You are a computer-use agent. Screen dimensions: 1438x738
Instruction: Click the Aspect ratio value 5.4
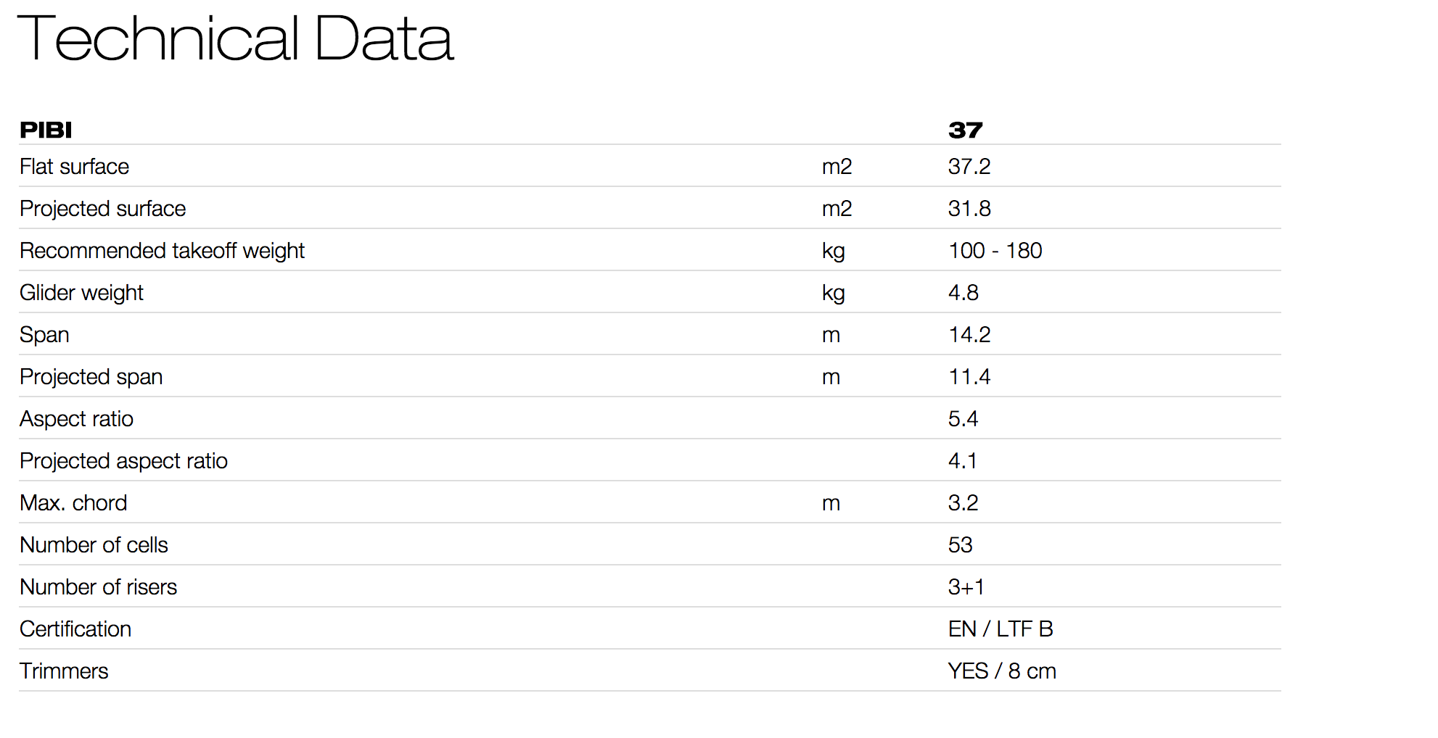tap(963, 419)
